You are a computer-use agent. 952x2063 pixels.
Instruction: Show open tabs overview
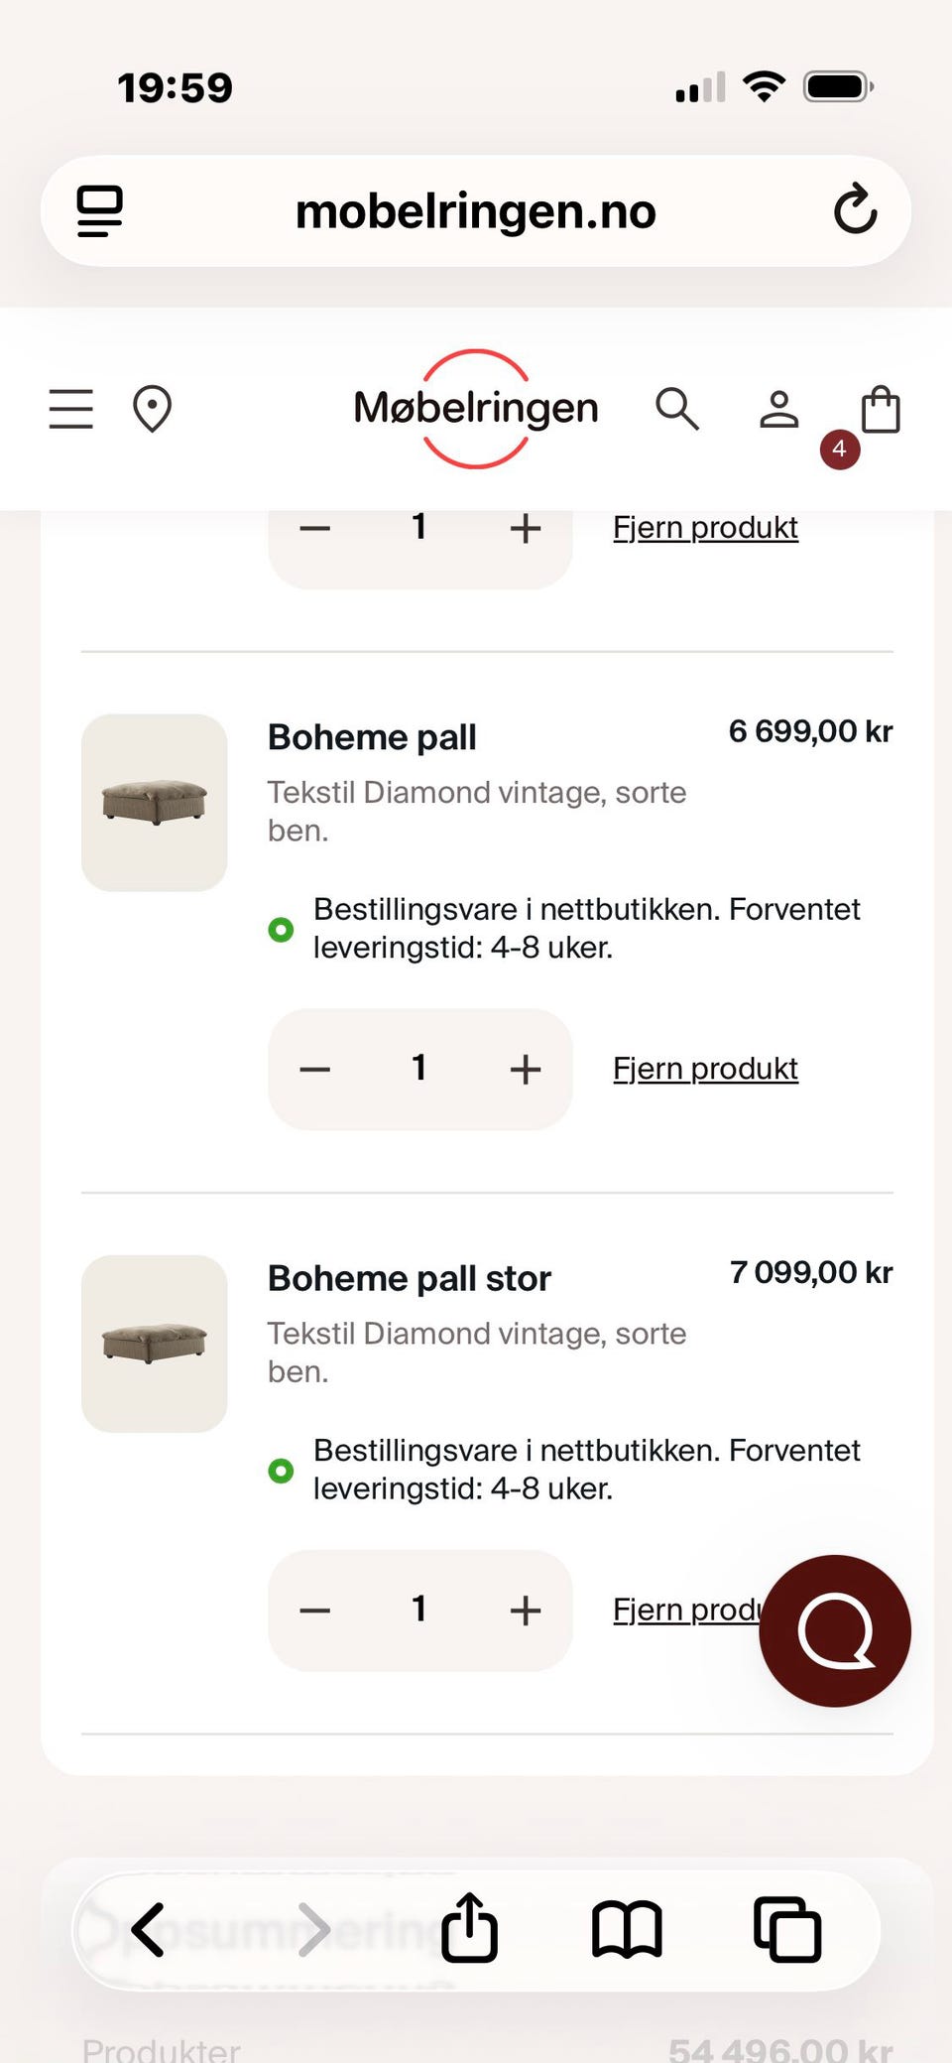(787, 1929)
